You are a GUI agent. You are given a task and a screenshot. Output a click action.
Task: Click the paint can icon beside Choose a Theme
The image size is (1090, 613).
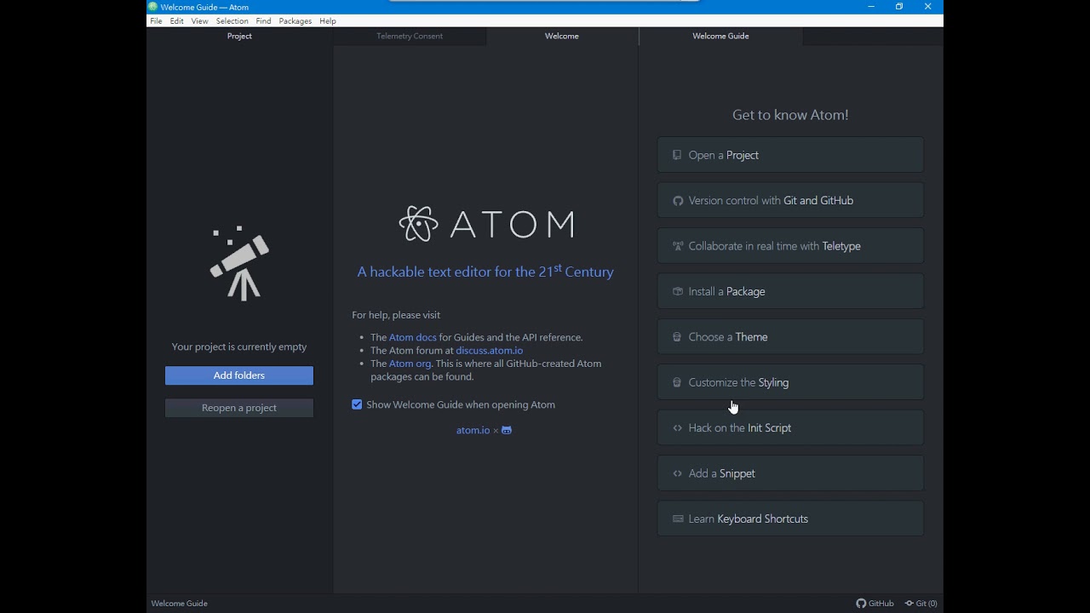677,337
